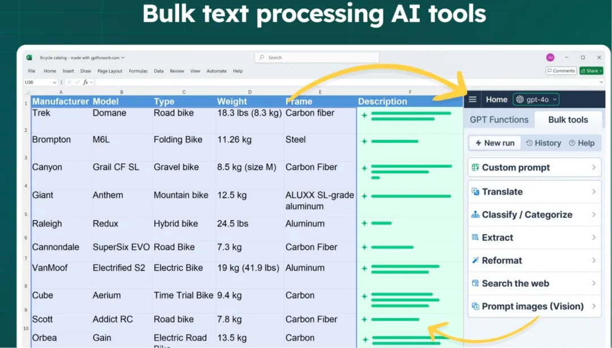Click the Reformat bulk tool
Image resolution: width=612 pixels, height=348 pixels.
[534, 261]
